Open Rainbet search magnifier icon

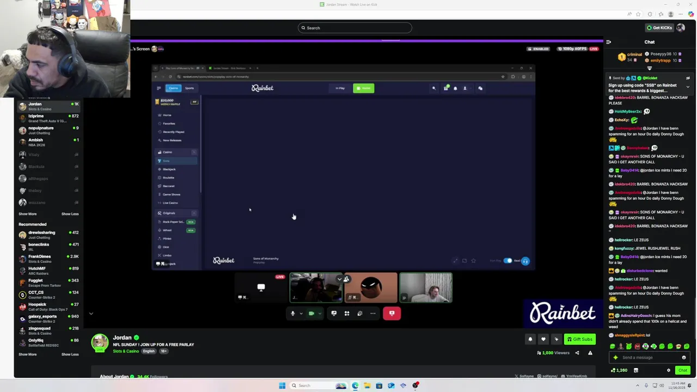[x=434, y=88]
